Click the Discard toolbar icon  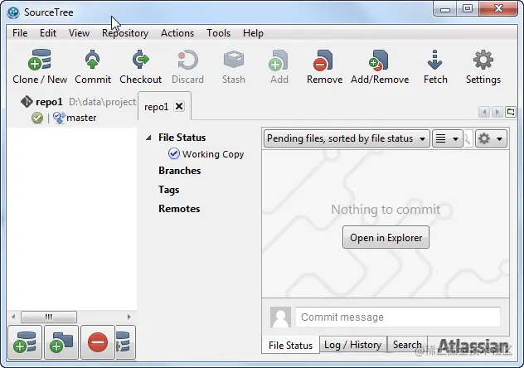[187, 60]
